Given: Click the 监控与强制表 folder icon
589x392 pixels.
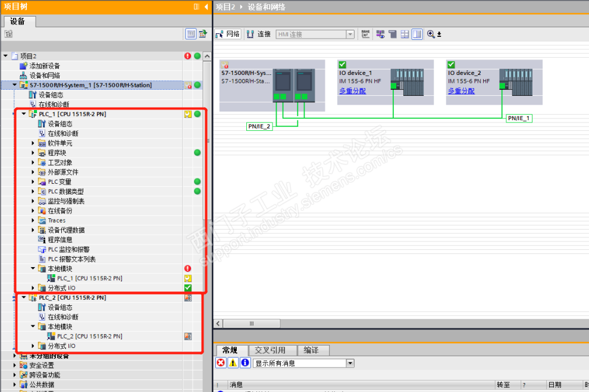Looking at the screenshot, I should [x=42, y=201].
